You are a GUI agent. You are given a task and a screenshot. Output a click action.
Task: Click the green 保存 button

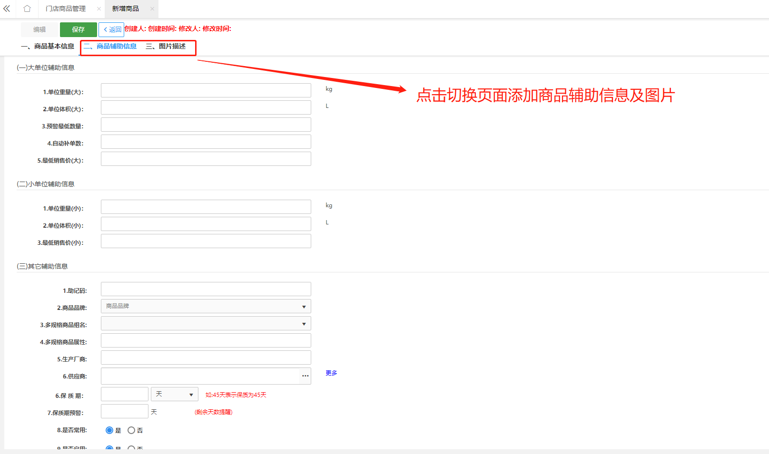pyautogui.click(x=78, y=29)
